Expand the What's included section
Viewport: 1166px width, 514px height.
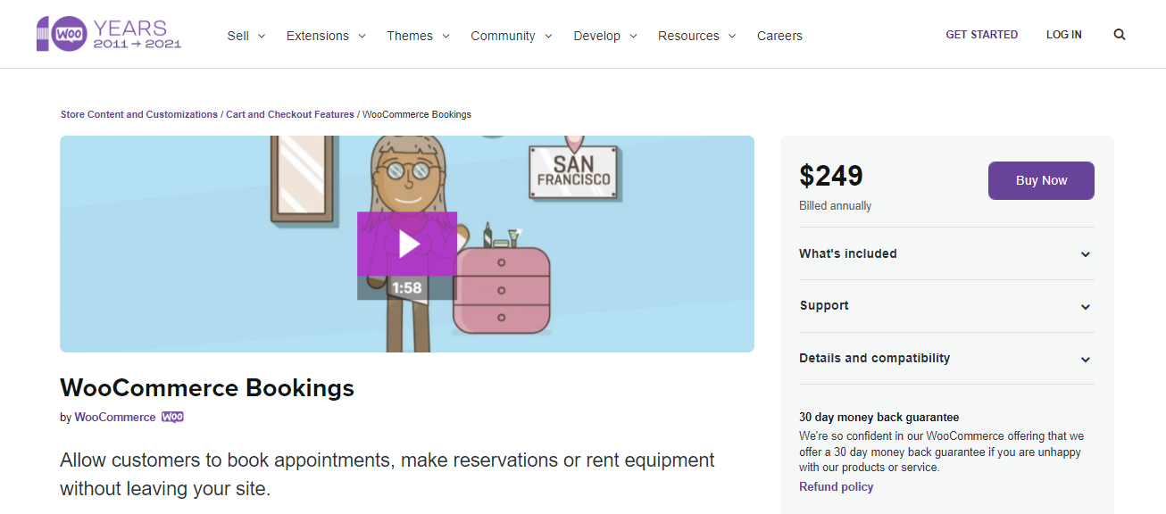(946, 253)
